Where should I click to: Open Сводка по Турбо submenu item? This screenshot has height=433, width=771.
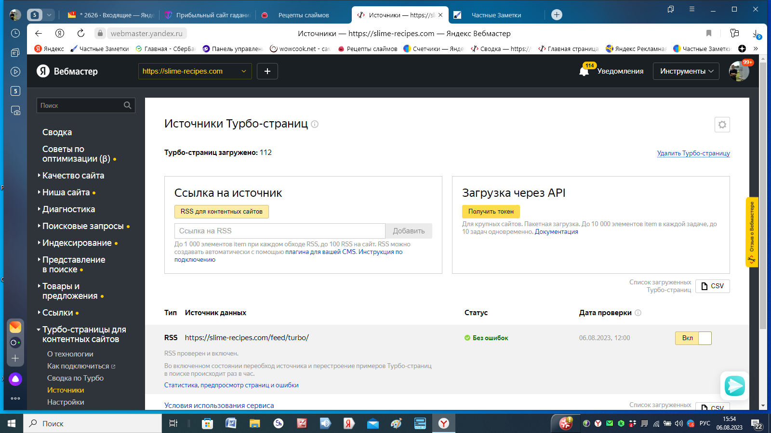coord(76,378)
